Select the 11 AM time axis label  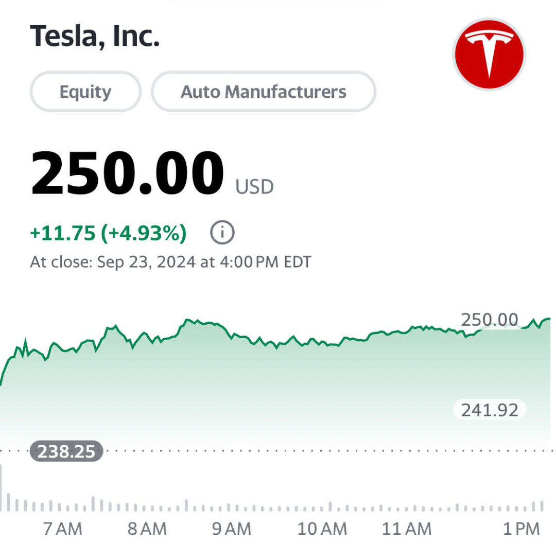[x=407, y=529]
